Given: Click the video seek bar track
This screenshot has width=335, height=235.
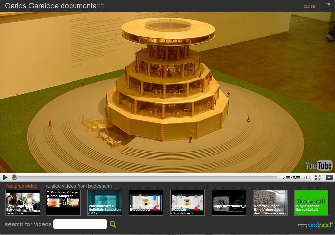Looking at the screenshot, I should [146, 177].
